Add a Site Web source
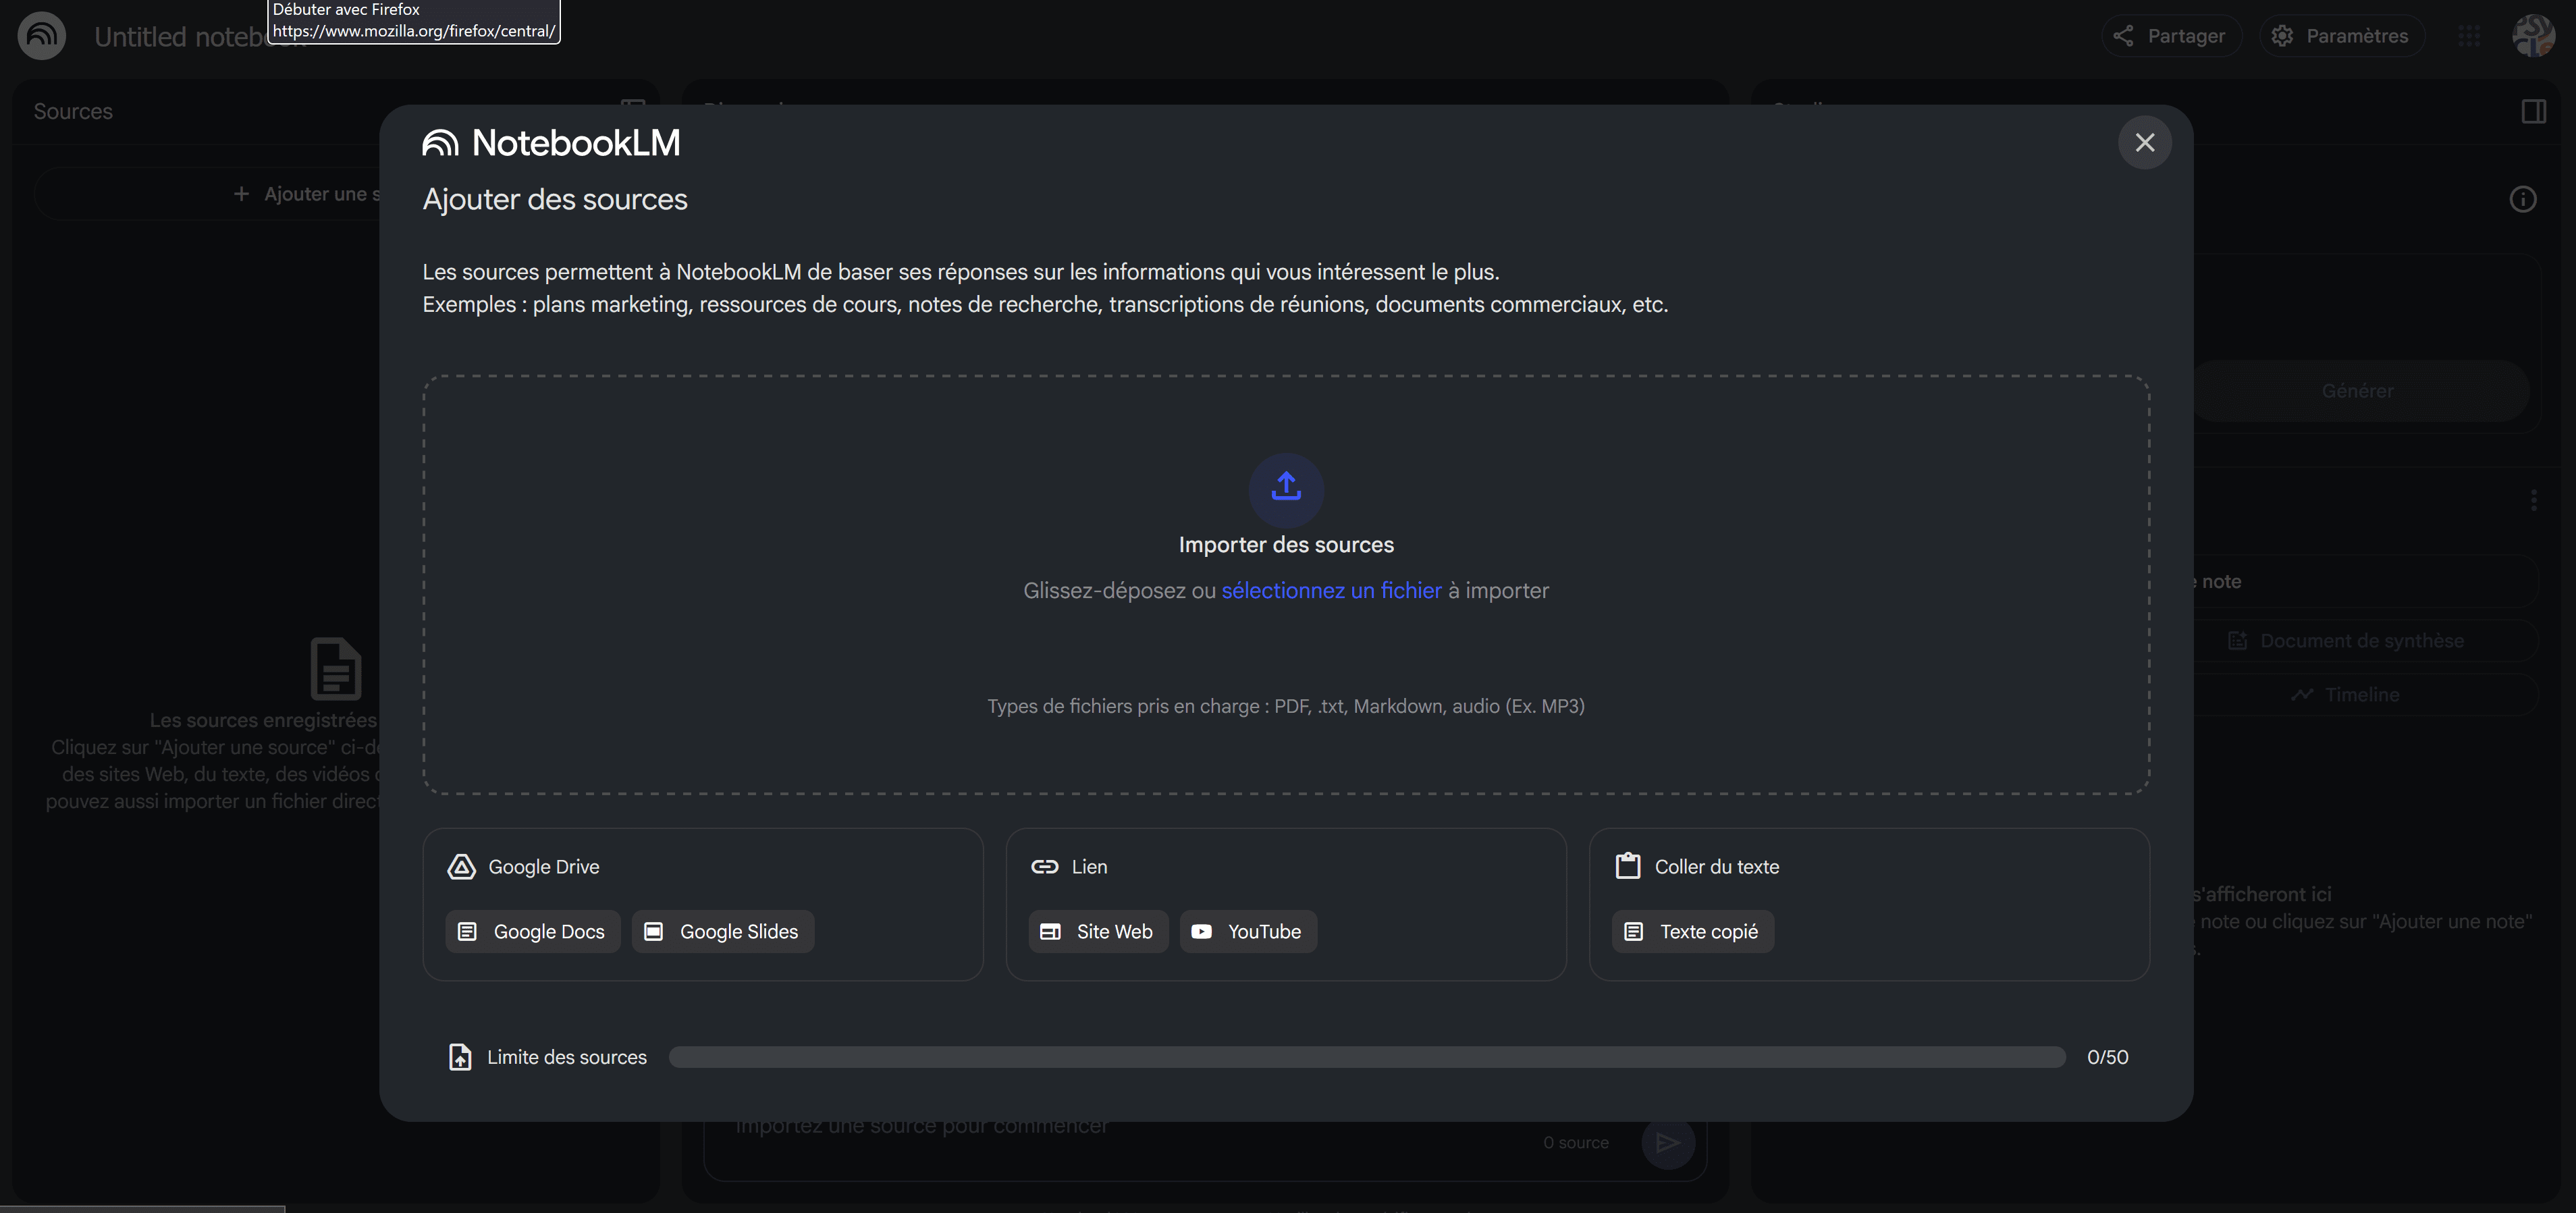Screen dimensions: 2576x1213 click(1098, 932)
